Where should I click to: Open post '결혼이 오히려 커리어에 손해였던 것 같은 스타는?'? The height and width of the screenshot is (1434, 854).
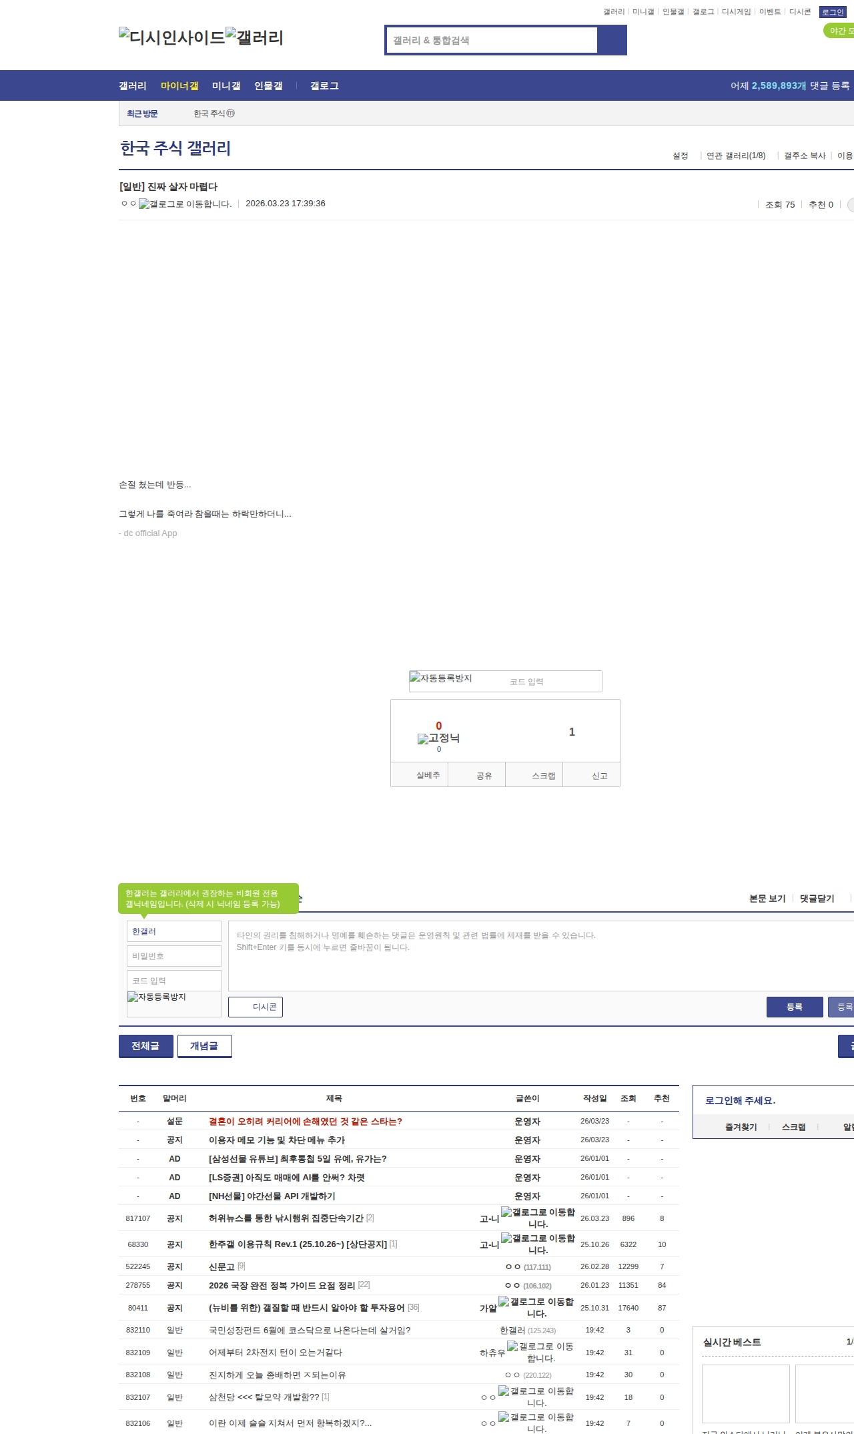click(306, 1122)
